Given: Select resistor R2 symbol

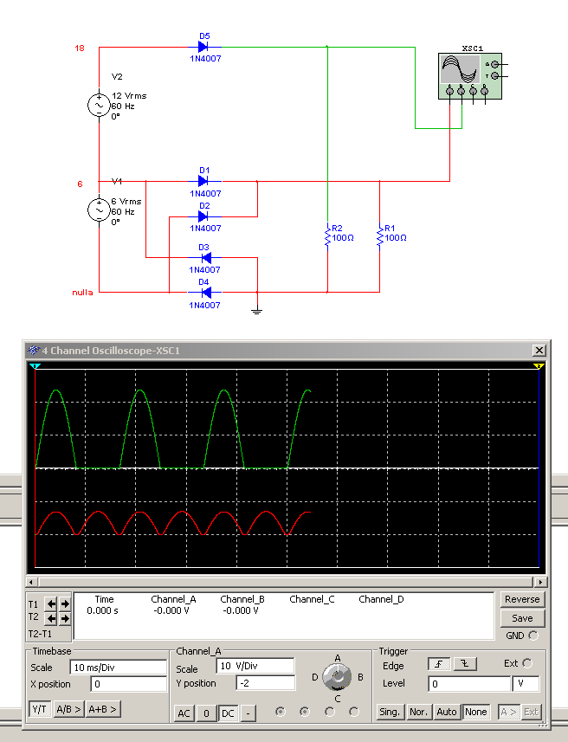Looking at the screenshot, I should (327, 236).
